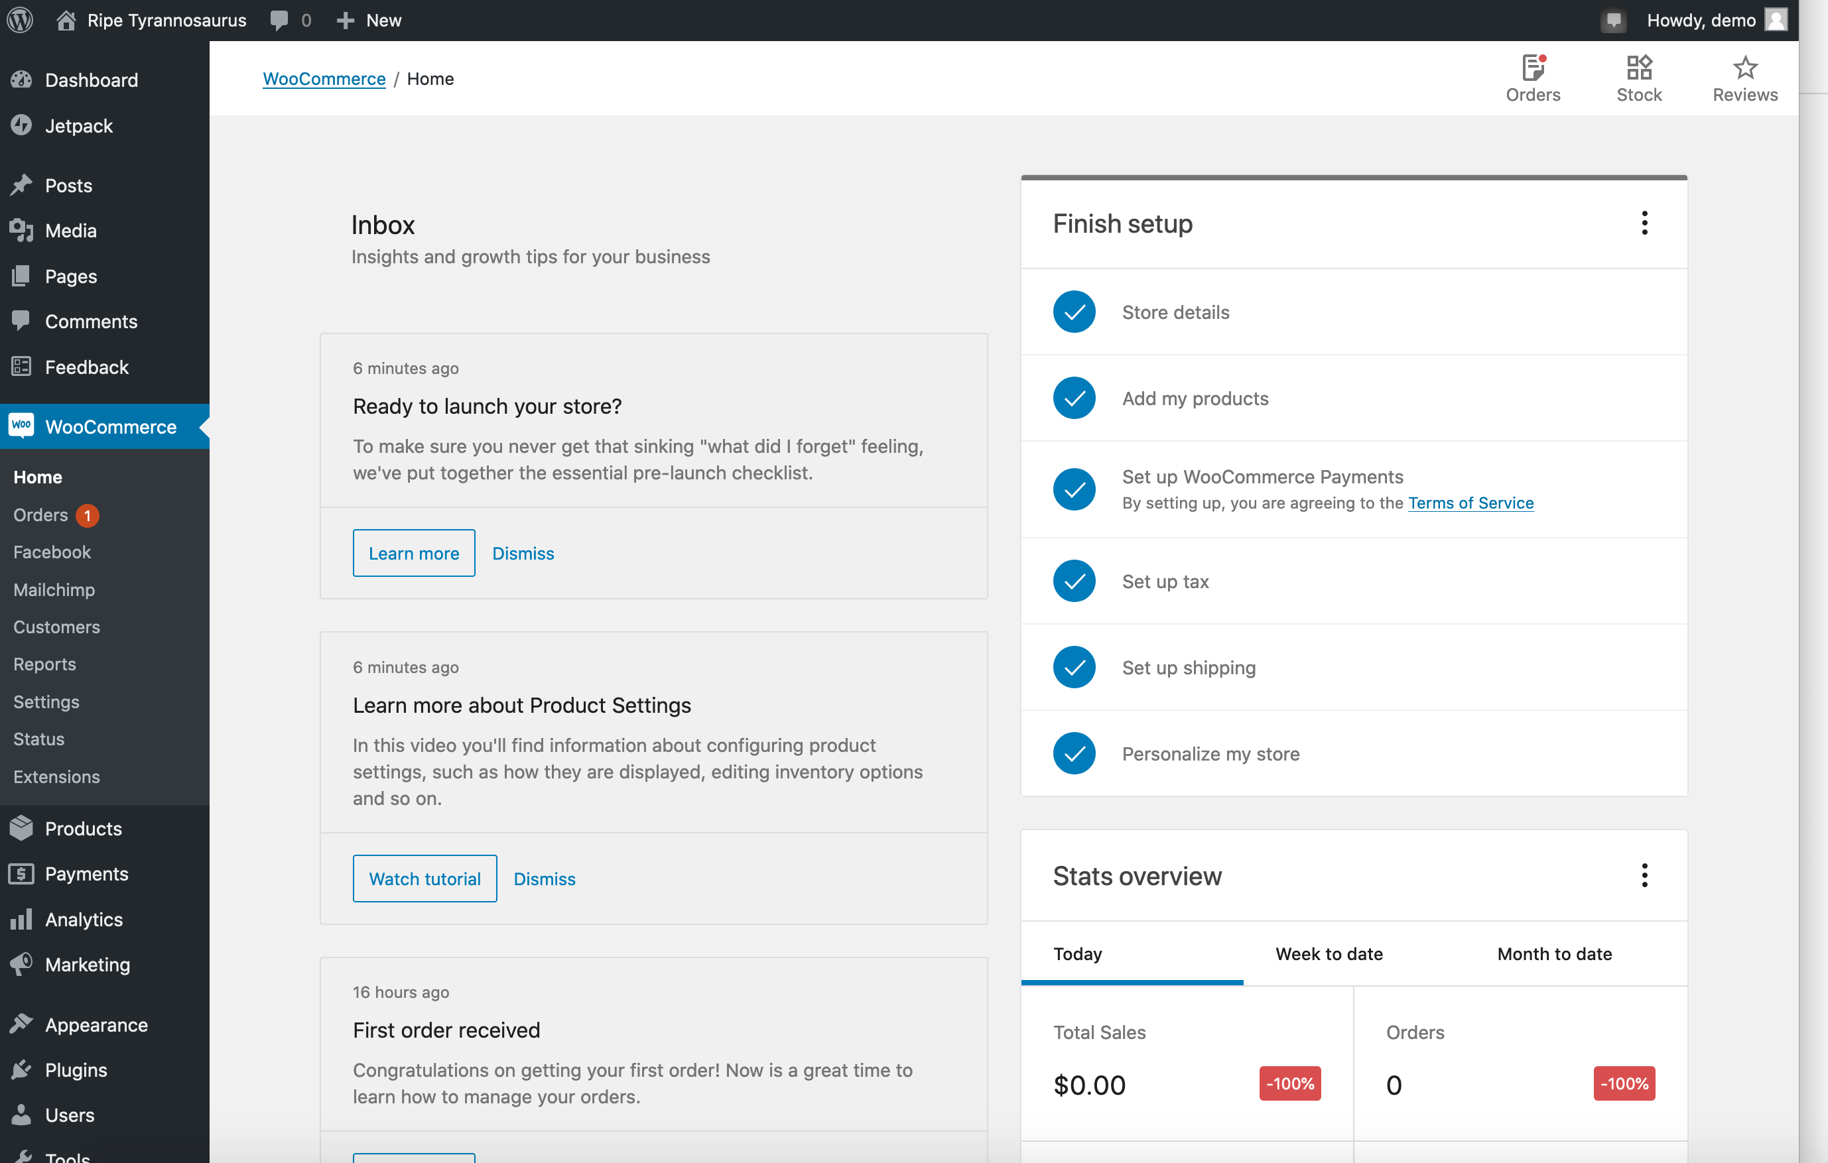Screen dimensions: 1828x1163
Task: Open Finish setup three-dot options menu
Action: [x=1644, y=223]
